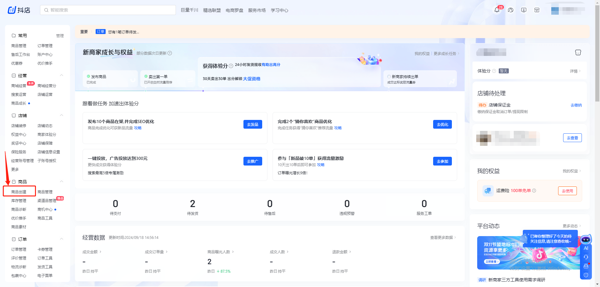Click the 去使用 button for 运费险
Viewport: 600px width, 287px height.
(567, 191)
